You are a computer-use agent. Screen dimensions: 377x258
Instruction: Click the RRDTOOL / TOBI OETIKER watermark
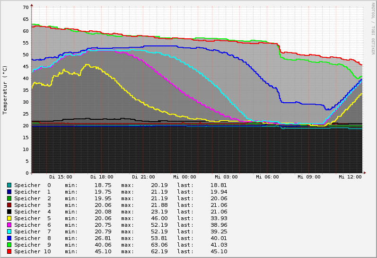tap(372, 28)
